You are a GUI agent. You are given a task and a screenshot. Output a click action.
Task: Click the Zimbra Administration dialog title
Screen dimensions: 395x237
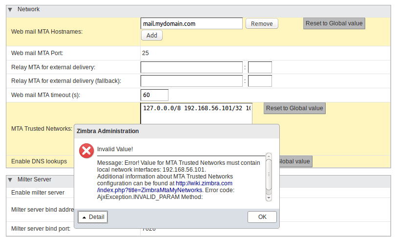pyautogui.click(x=107, y=131)
